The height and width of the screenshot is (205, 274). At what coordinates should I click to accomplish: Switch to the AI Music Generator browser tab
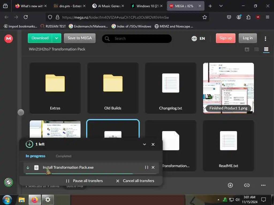pos(108,6)
